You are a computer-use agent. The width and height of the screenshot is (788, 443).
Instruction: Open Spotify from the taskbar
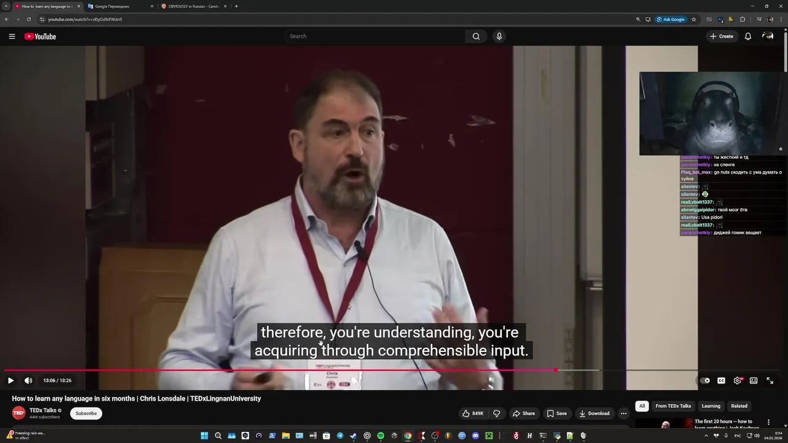[x=380, y=436]
